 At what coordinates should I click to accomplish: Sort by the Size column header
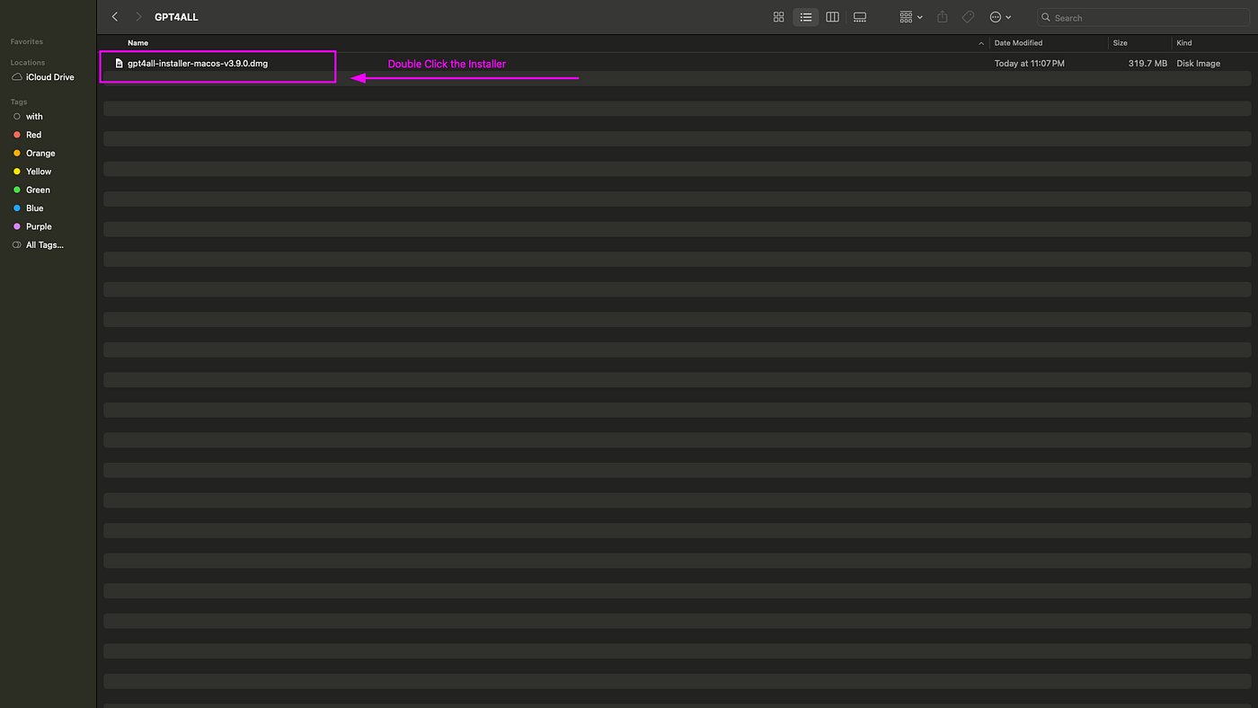(x=1120, y=43)
